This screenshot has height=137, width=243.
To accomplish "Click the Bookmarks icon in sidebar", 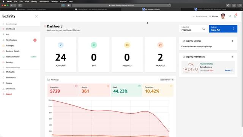I will pos(3,78).
